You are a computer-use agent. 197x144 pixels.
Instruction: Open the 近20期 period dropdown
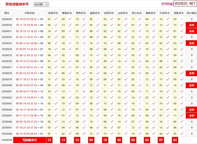pyautogui.click(x=41, y=4)
